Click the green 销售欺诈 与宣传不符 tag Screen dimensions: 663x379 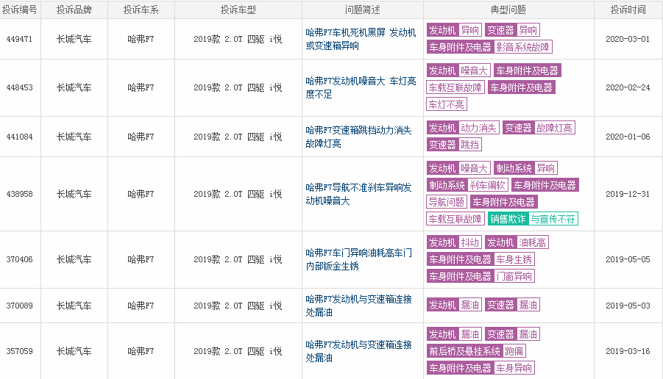tap(533, 219)
